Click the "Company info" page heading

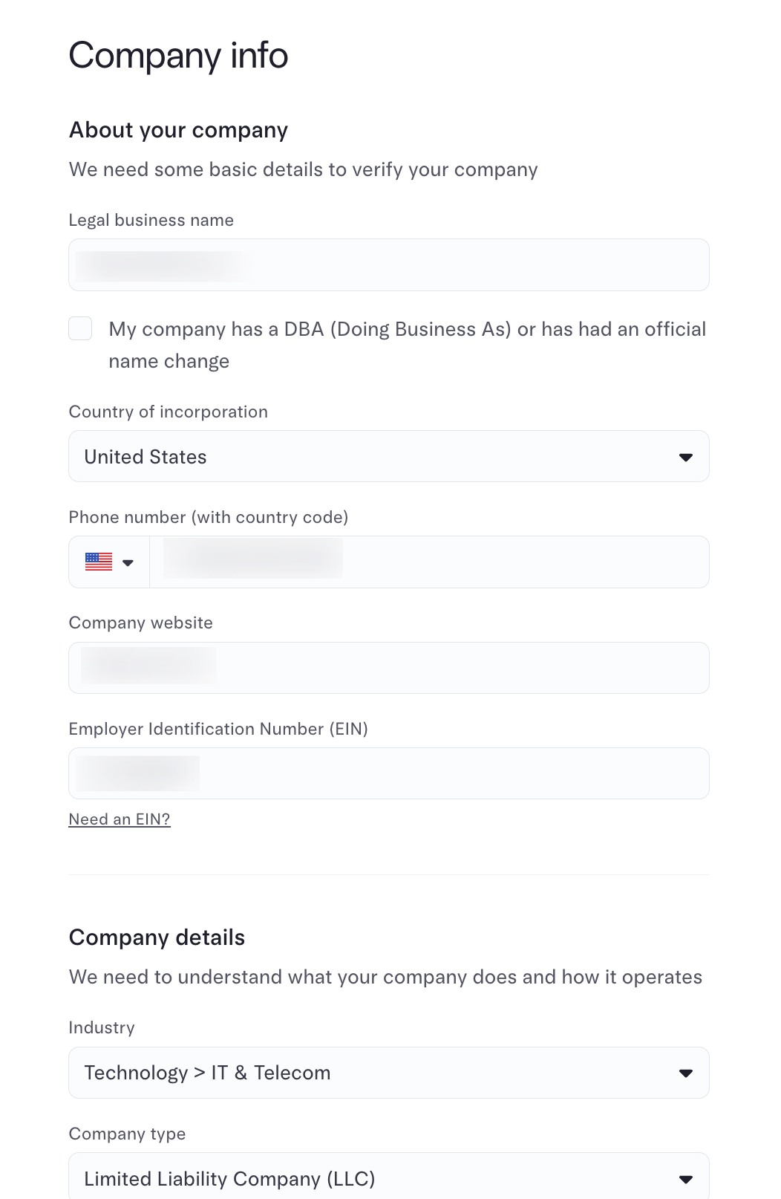pyautogui.click(x=178, y=56)
